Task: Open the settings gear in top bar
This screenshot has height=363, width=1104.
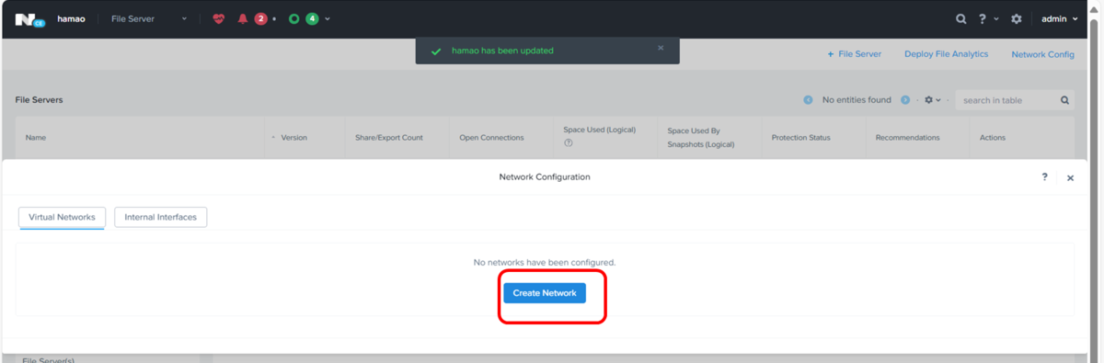Action: (1017, 18)
